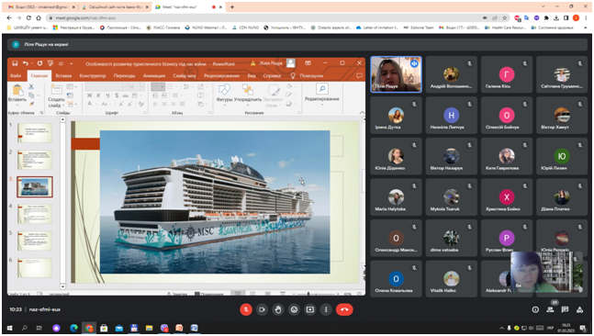Click the Present now icon
Viewport: 594px width, 336px height.
pyautogui.click(x=310, y=309)
